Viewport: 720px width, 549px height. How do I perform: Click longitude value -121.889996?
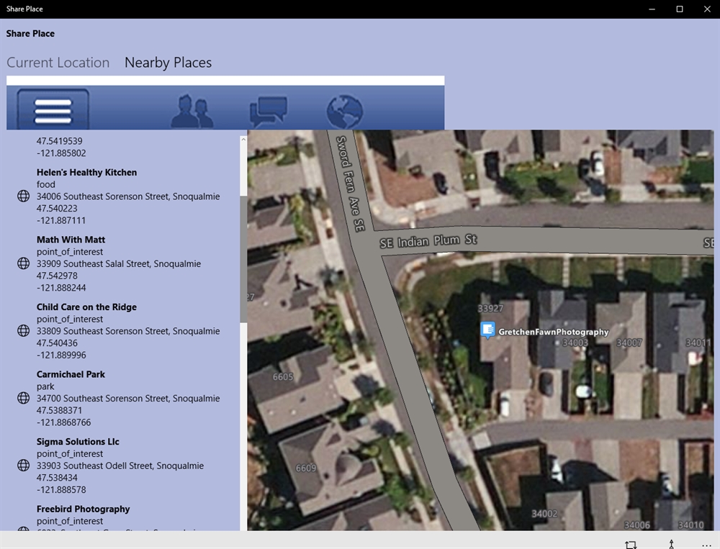pyautogui.click(x=61, y=355)
